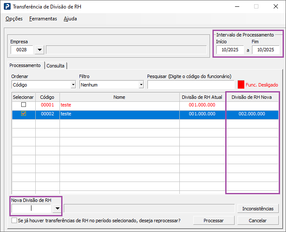
Task: Select the Processamento tab
Action: (x=25, y=65)
